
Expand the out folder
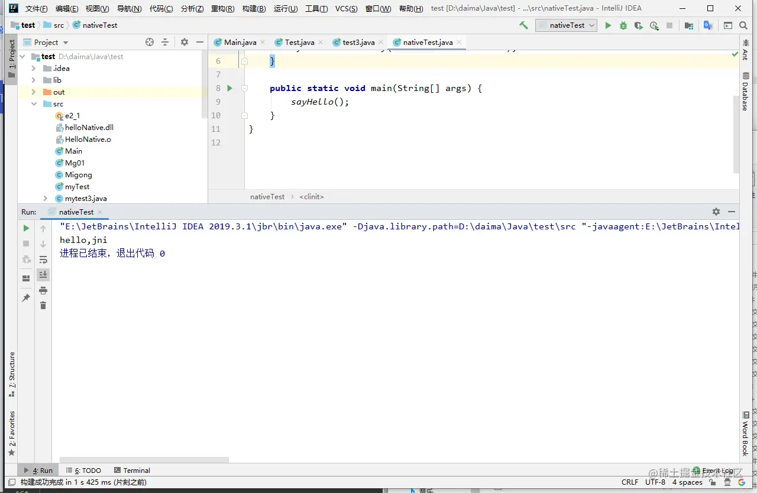coord(34,92)
